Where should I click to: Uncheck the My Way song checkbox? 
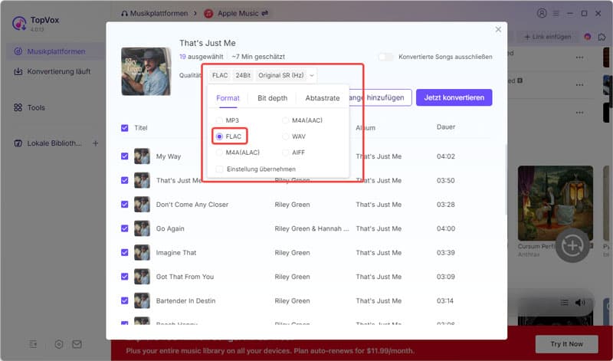tap(125, 156)
